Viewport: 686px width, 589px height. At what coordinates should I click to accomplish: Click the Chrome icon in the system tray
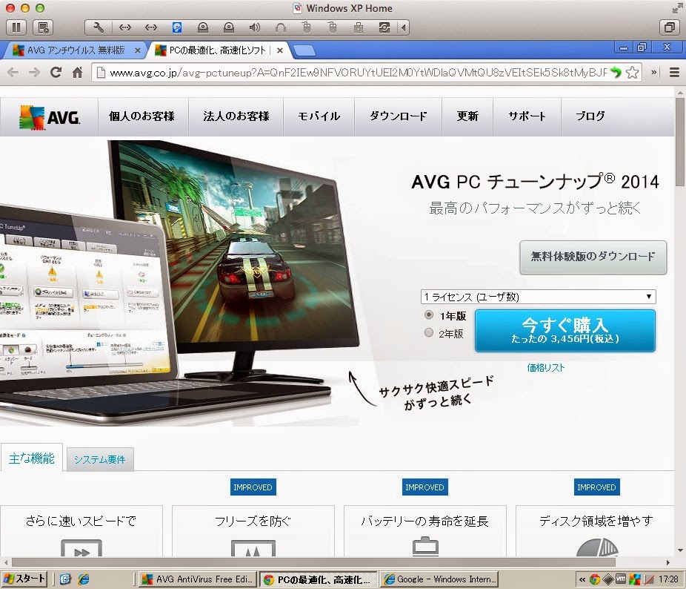[595, 579]
